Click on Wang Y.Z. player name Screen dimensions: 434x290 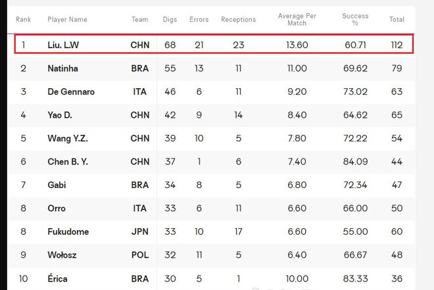[x=68, y=138]
